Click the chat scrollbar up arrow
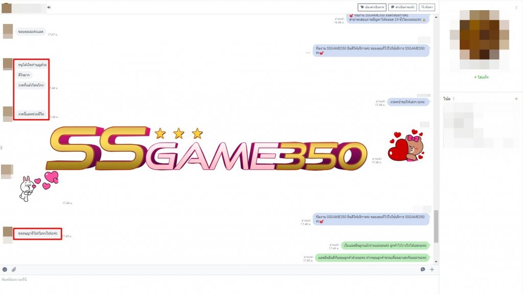The width and height of the screenshot is (523, 294). click(436, 17)
